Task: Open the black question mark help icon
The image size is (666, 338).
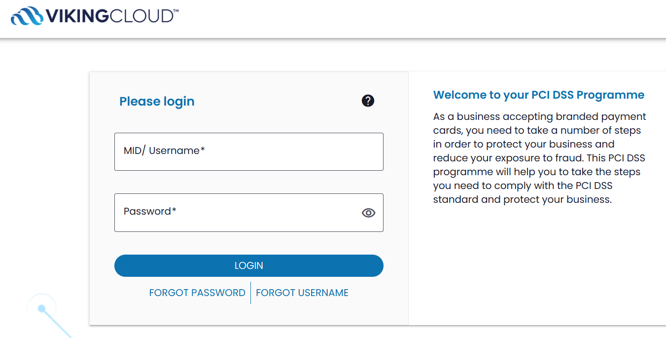Action: coord(368,101)
